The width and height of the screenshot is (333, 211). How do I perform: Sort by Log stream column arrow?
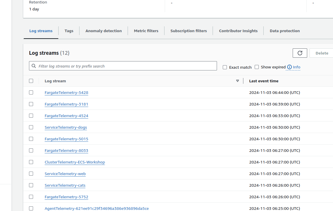coord(238,81)
